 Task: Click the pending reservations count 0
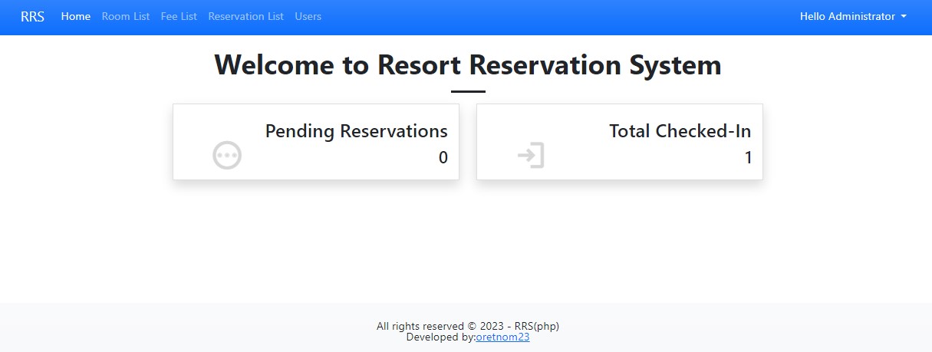pyautogui.click(x=443, y=158)
